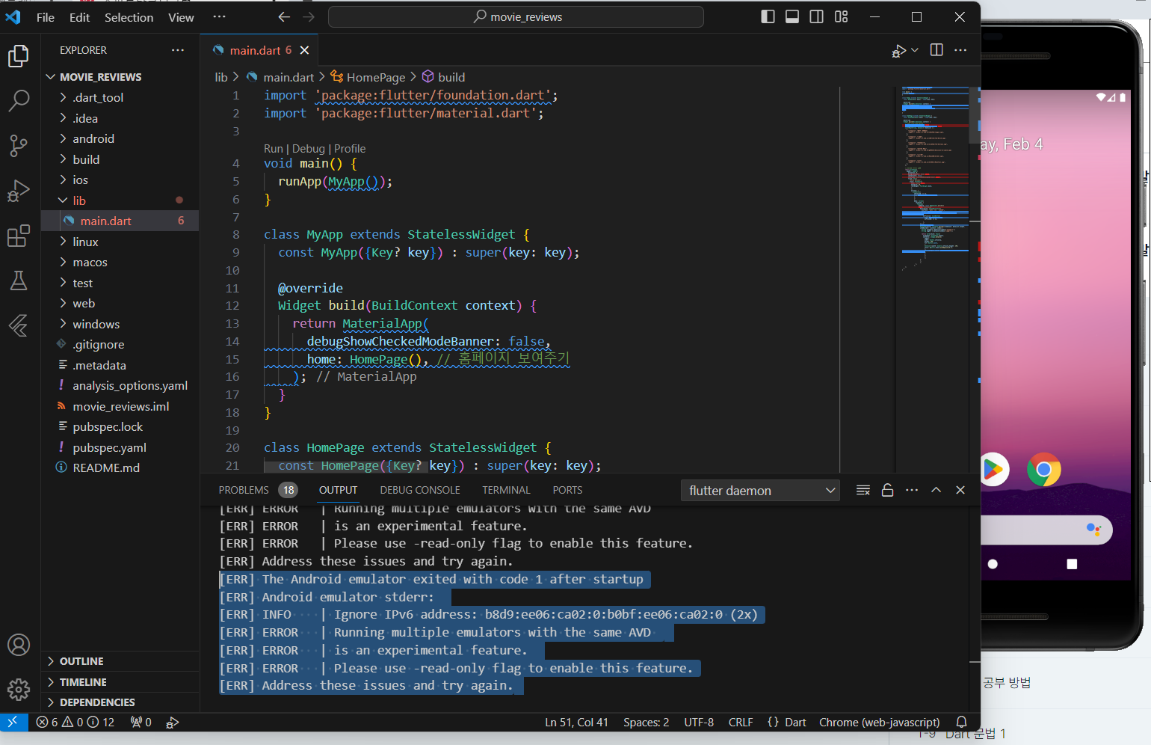Switch to the Terminal tab
Image resolution: width=1151 pixels, height=745 pixels.
point(506,490)
